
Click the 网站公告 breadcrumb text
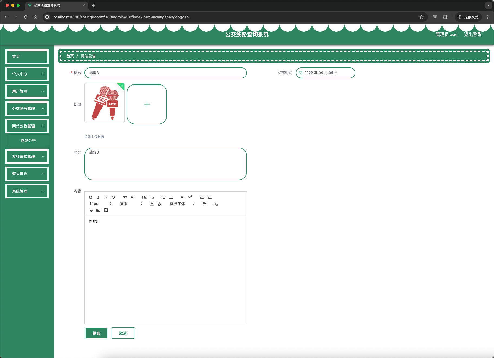click(88, 56)
